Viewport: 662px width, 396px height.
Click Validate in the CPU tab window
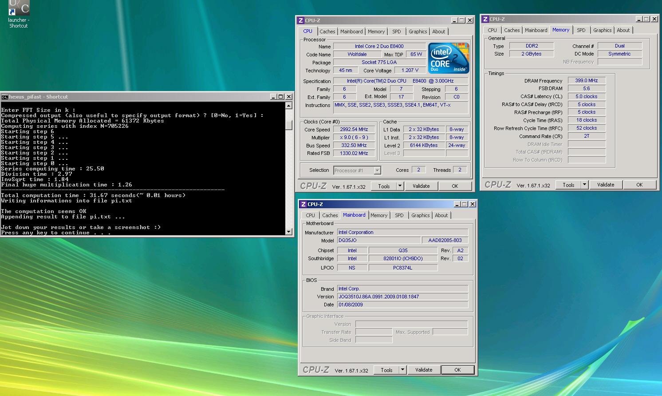(421, 186)
